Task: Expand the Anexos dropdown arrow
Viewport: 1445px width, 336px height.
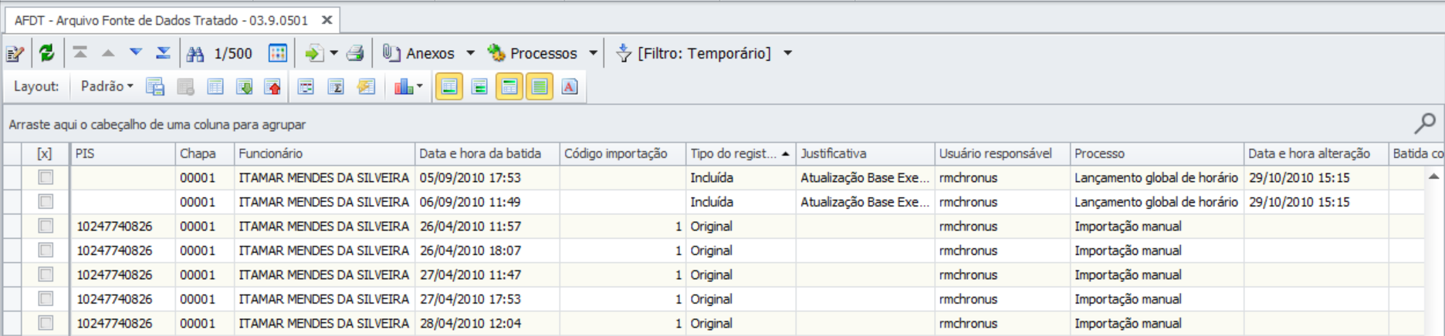Action: [x=470, y=53]
